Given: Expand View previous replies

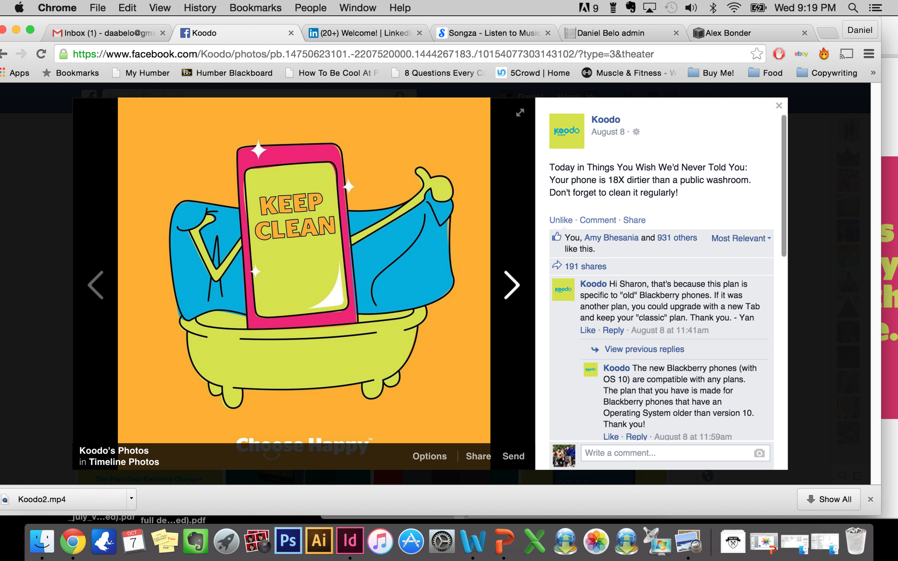Looking at the screenshot, I should pos(644,349).
